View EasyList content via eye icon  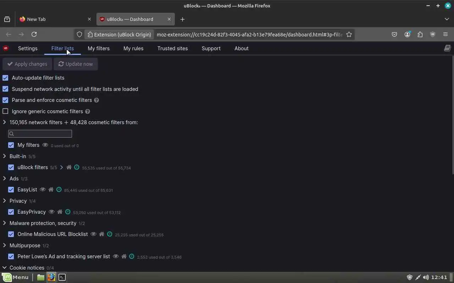[43, 190]
